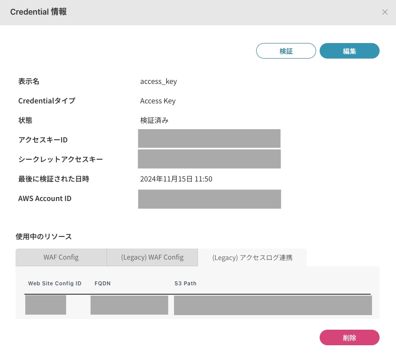The image size is (396, 355).
Task: Open the (Legacy) WAF Config tab
Action: tap(152, 257)
